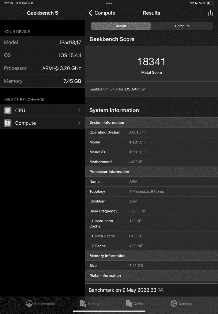Tap the CPU chip icon
The width and height of the screenshot is (218, 314).
click(x=8, y=110)
